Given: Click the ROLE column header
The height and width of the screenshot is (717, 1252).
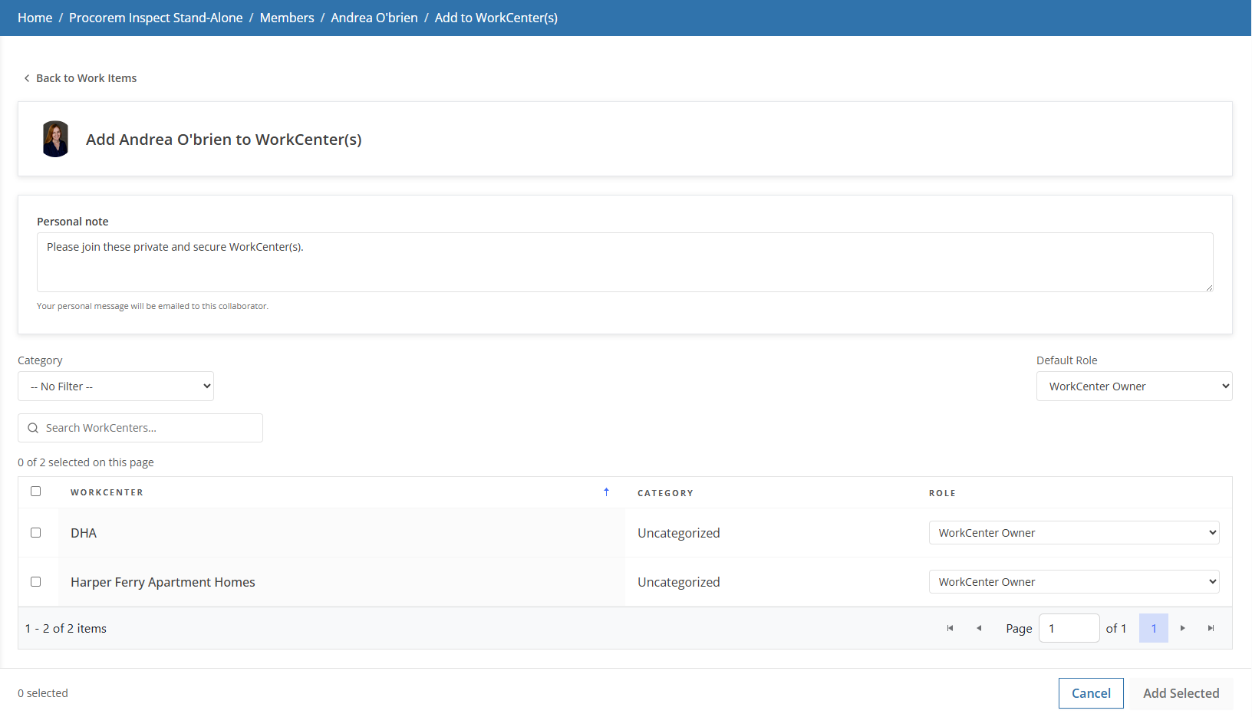Looking at the screenshot, I should point(942,493).
